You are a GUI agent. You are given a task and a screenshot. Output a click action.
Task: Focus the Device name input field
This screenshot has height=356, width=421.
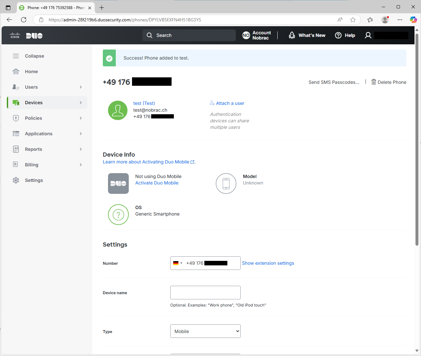coord(205,293)
